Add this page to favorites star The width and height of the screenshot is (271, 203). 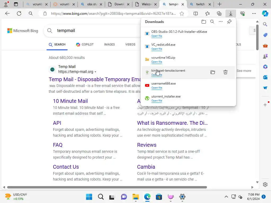coord(182,13)
